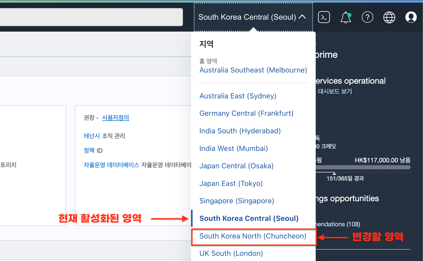Select India West (Mumbai) region

click(x=234, y=149)
